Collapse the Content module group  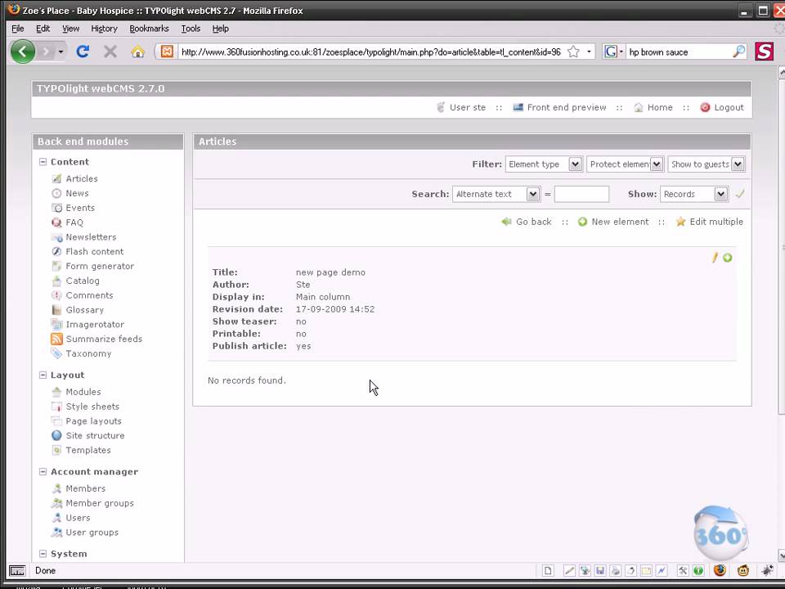43,162
